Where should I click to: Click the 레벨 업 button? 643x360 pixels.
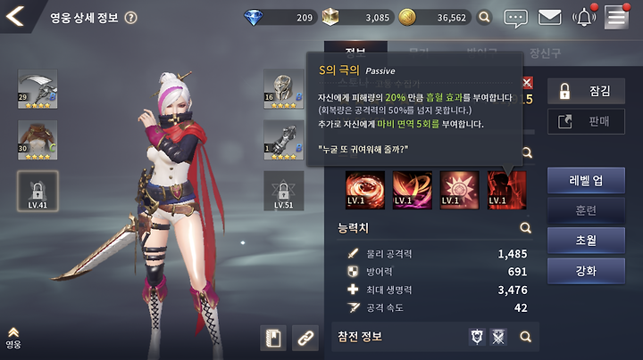click(x=586, y=180)
